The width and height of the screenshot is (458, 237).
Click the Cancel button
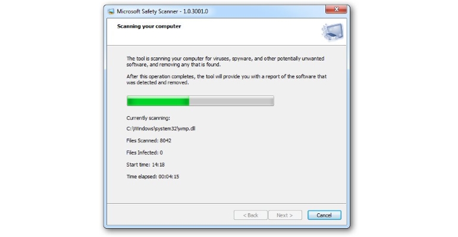(324, 215)
